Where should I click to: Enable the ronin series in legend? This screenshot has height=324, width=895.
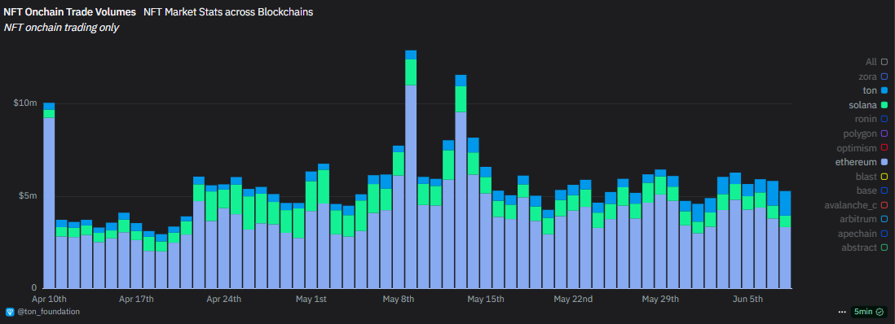click(884, 119)
